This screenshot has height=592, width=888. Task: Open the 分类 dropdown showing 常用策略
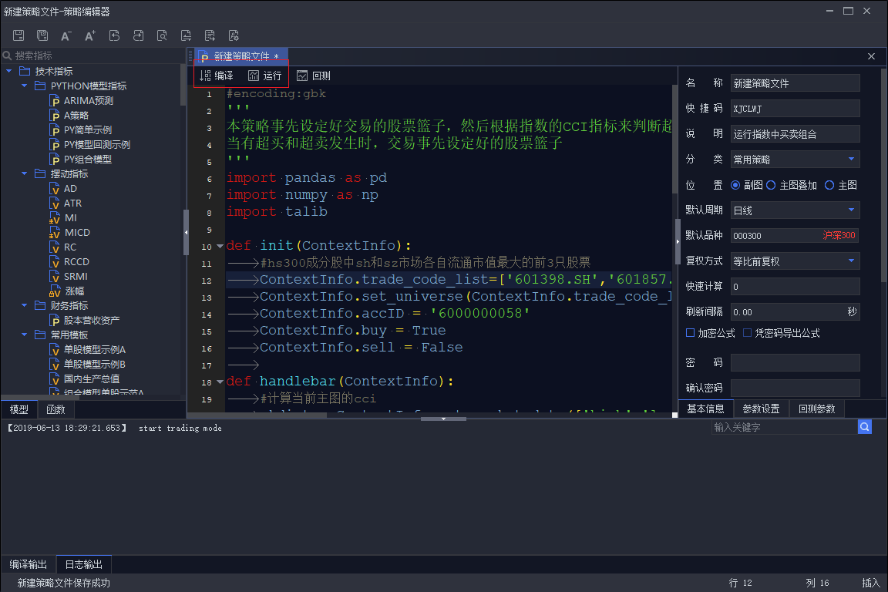pos(795,160)
